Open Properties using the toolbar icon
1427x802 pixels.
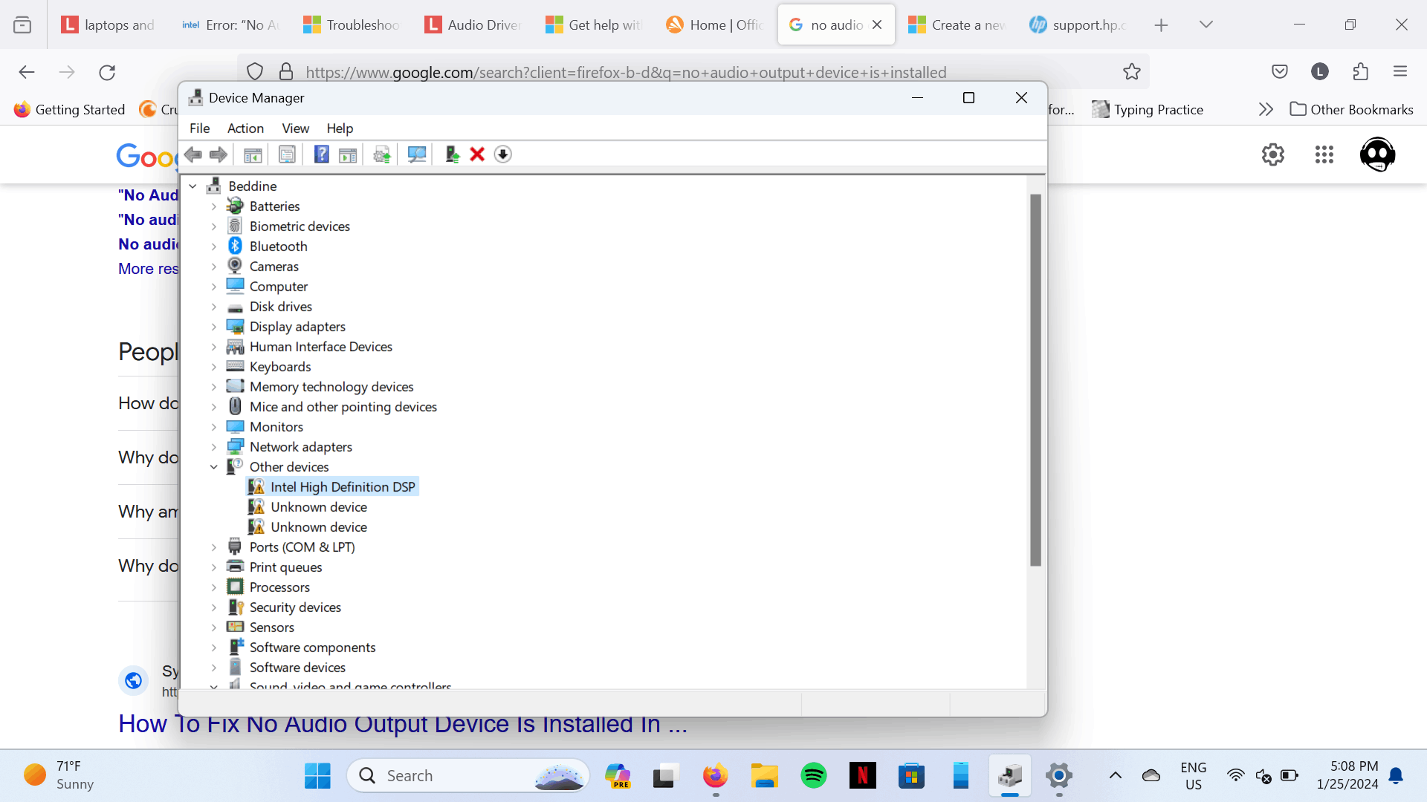[x=286, y=154]
